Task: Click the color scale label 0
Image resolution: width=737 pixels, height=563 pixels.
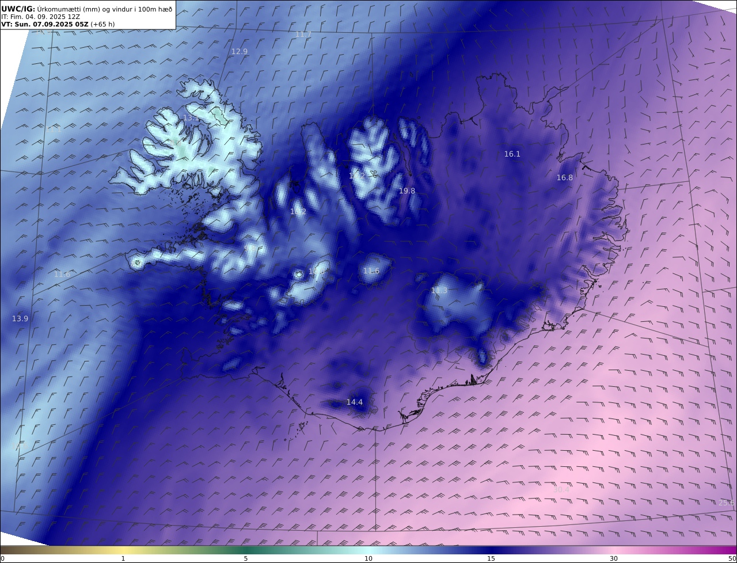Action: point(2,558)
